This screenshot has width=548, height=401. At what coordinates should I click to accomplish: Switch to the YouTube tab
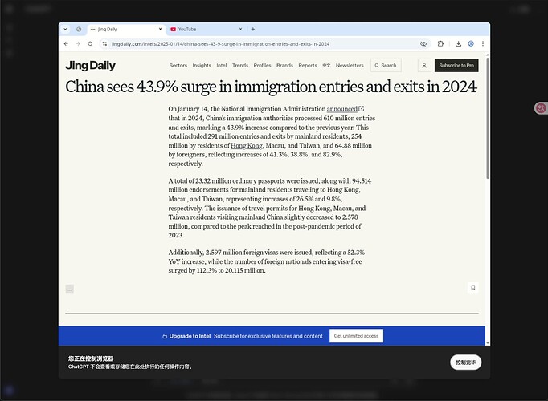click(207, 30)
